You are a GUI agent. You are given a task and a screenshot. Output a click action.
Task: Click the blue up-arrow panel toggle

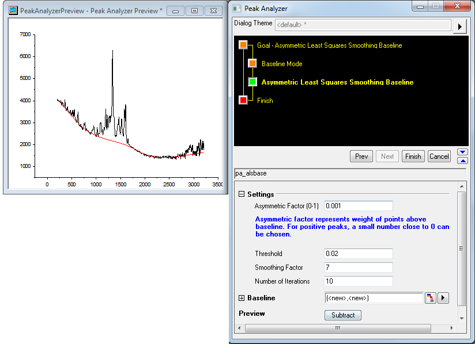coord(462,160)
